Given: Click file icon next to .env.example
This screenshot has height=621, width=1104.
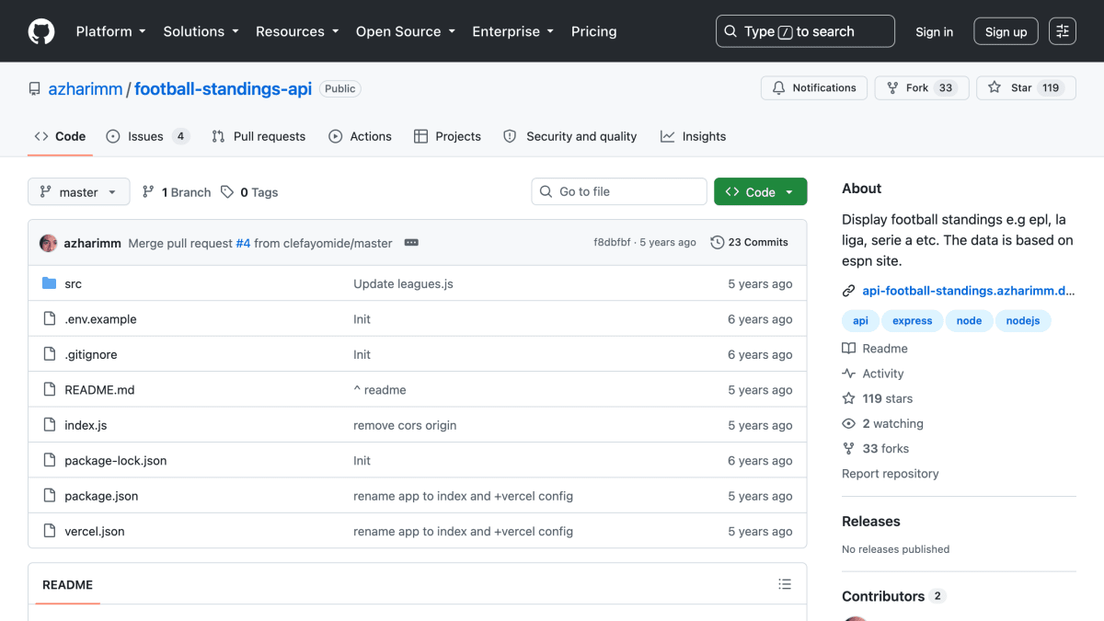Looking at the screenshot, I should pyautogui.click(x=50, y=319).
